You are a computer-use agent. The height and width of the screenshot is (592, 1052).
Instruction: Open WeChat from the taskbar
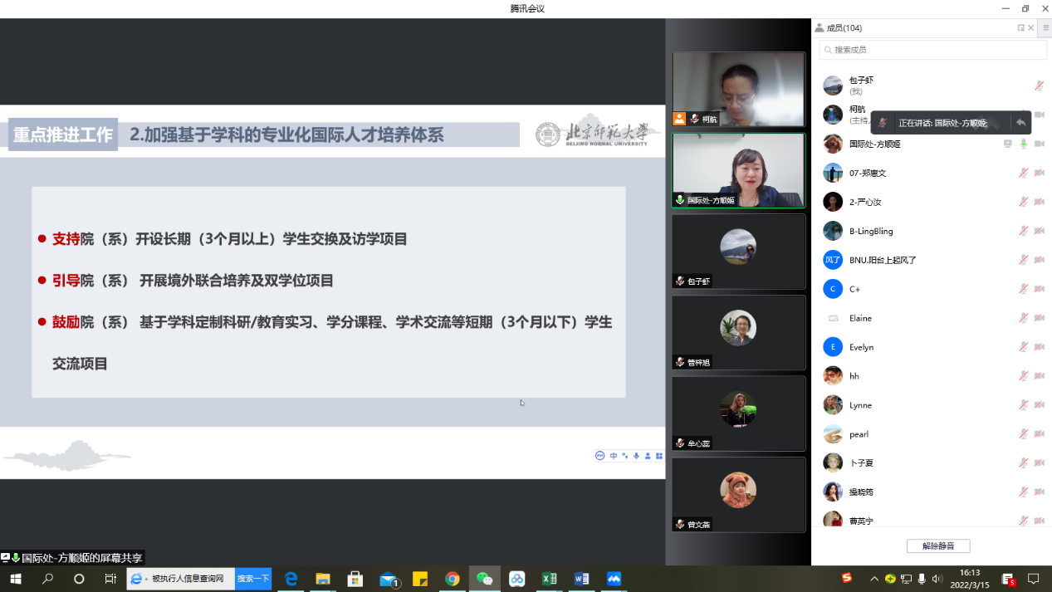coord(484,579)
